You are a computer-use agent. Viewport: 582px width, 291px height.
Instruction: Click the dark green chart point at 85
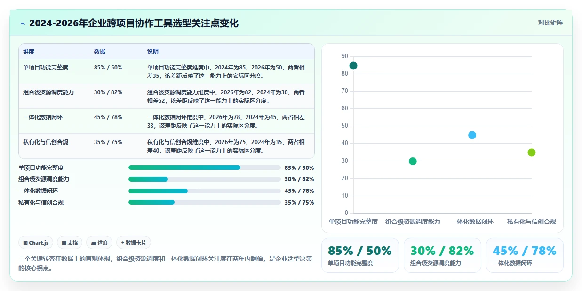click(x=353, y=66)
